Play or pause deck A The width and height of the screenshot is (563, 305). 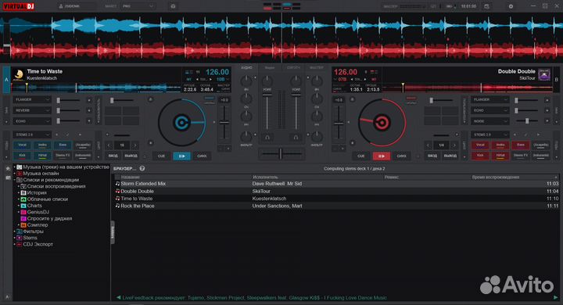(x=181, y=156)
